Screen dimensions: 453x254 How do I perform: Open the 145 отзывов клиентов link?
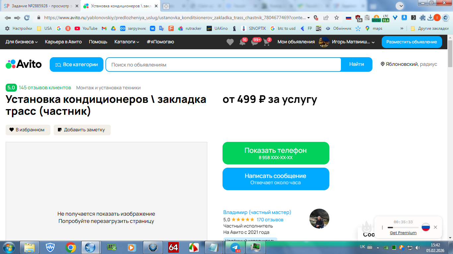click(x=45, y=88)
